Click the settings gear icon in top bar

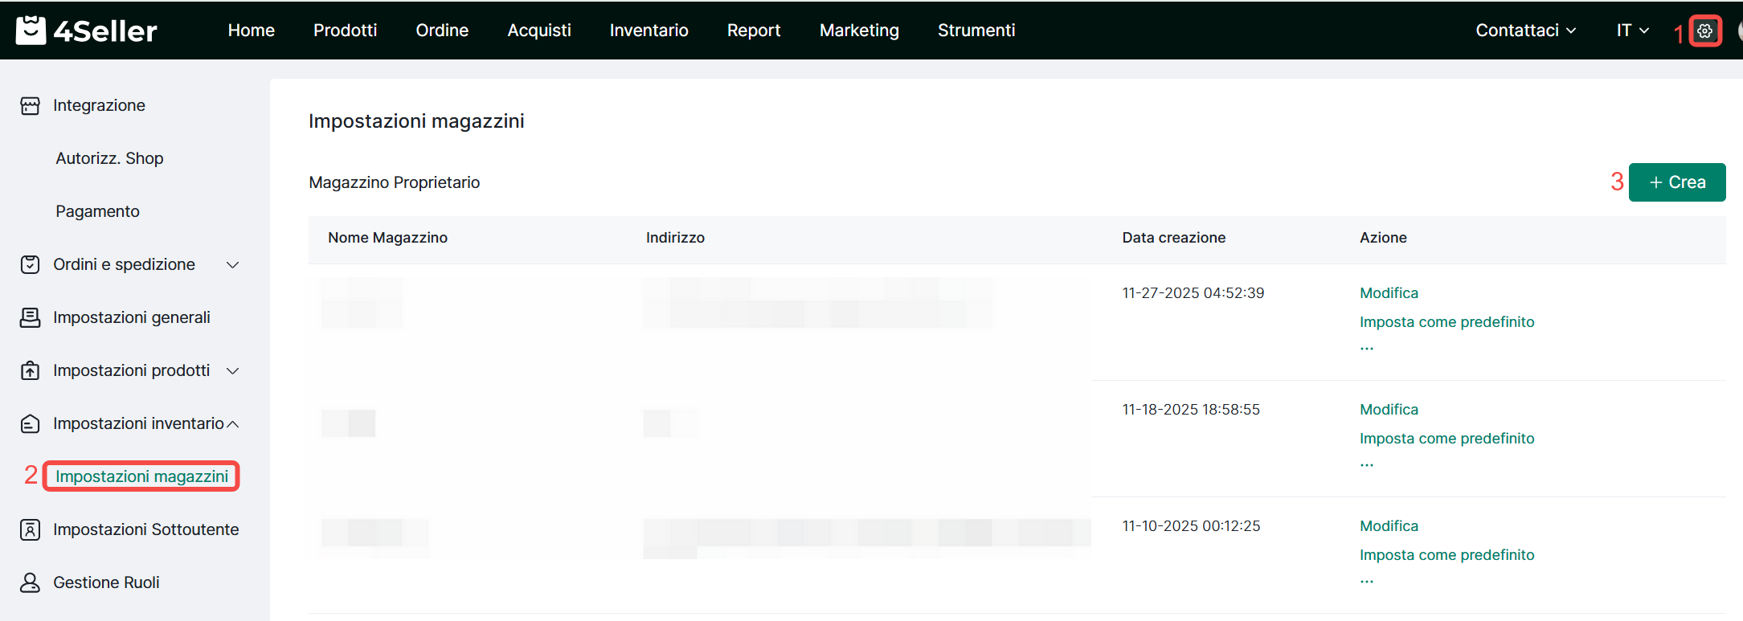coord(1704,31)
